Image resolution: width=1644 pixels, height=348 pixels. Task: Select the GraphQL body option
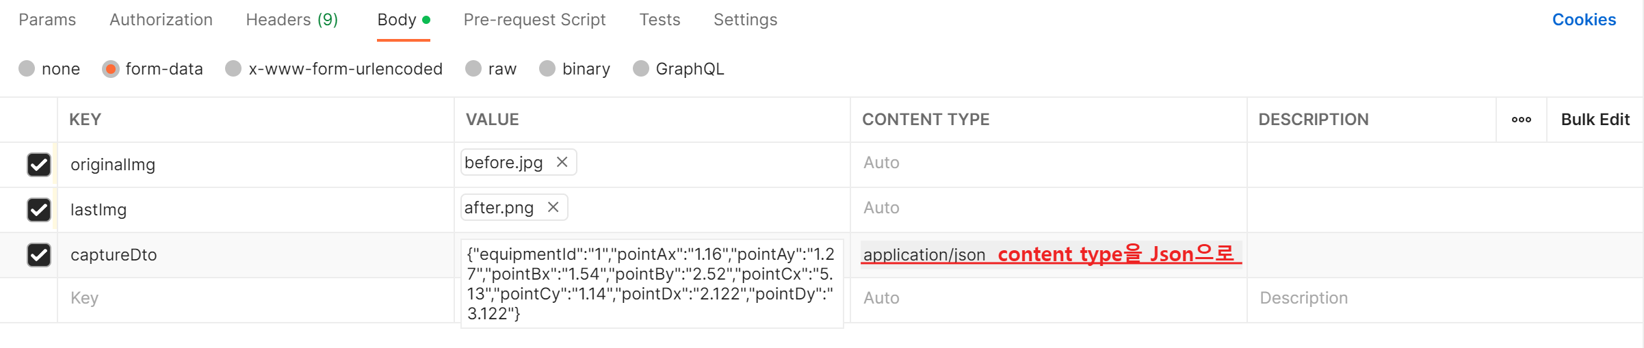point(641,69)
